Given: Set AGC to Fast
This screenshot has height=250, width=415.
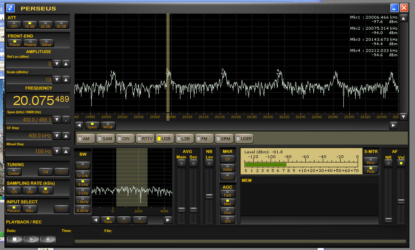Looking at the screenshot, I should pyautogui.click(x=227, y=194).
